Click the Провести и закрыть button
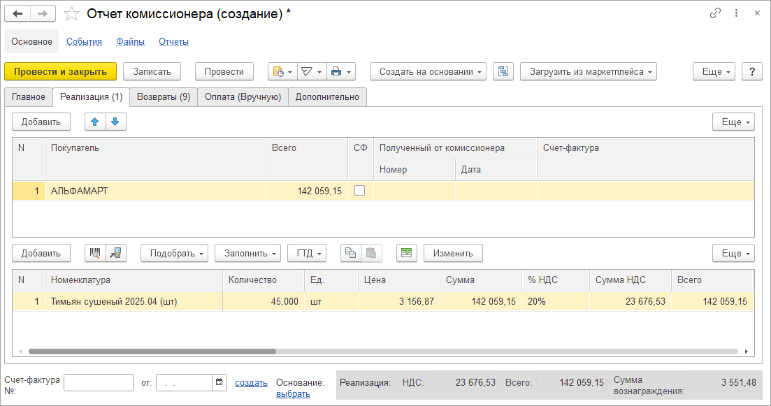771x406 pixels. click(x=60, y=71)
